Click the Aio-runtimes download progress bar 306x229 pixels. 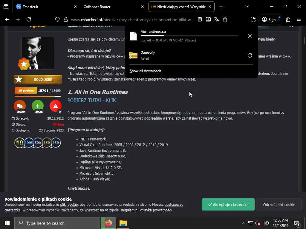(189, 36)
